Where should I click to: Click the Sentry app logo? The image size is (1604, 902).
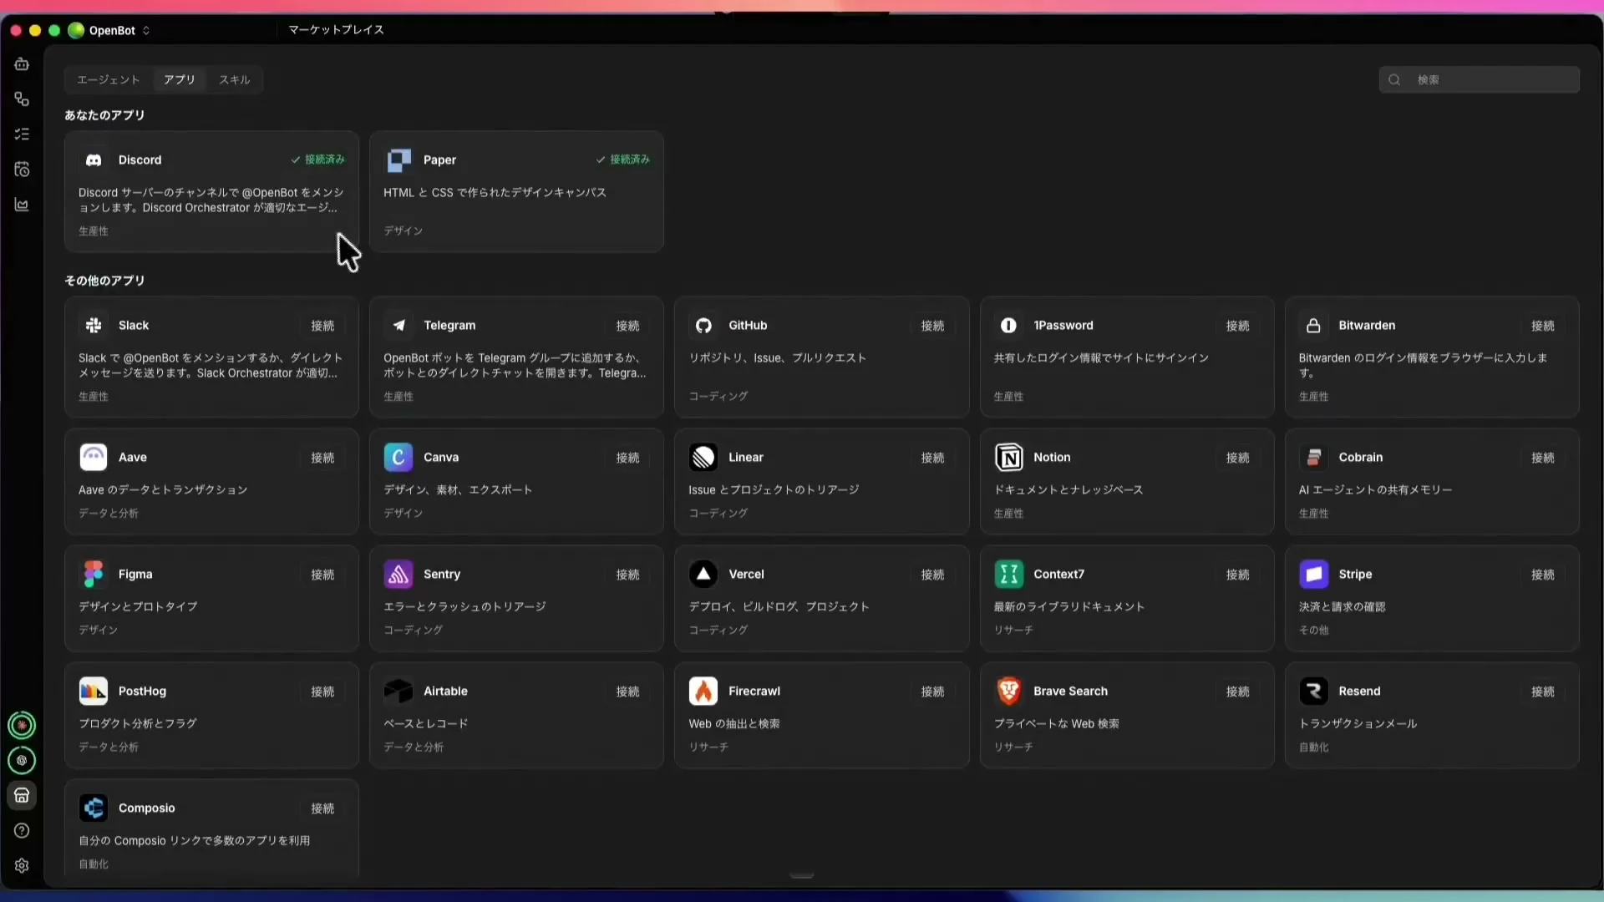(398, 574)
